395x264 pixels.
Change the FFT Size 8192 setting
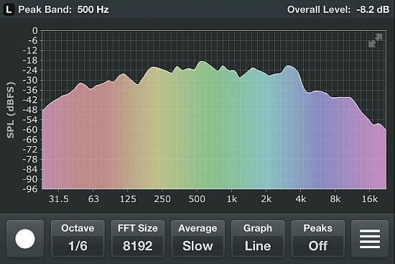pyautogui.click(x=138, y=239)
